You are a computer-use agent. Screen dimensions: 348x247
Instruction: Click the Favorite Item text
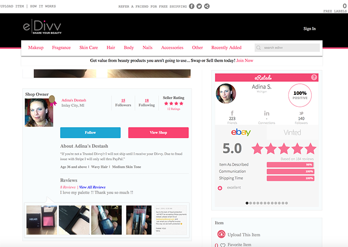coord(239,245)
